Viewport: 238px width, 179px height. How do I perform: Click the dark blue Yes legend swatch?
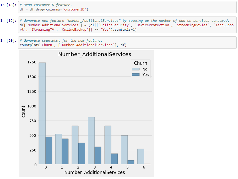coord(136,74)
